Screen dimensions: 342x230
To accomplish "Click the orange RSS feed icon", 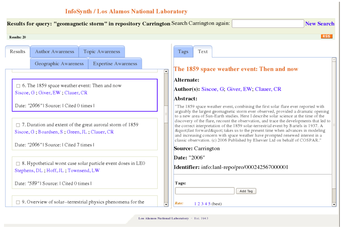I will tap(326, 36).
